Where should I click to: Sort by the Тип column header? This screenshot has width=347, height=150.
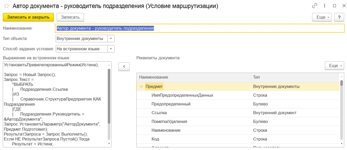click(x=295, y=78)
